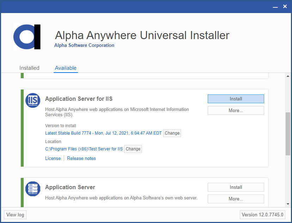Switch to the Installed tab
The height and width of the screenshot is (223, 292).
click(29, 68)
